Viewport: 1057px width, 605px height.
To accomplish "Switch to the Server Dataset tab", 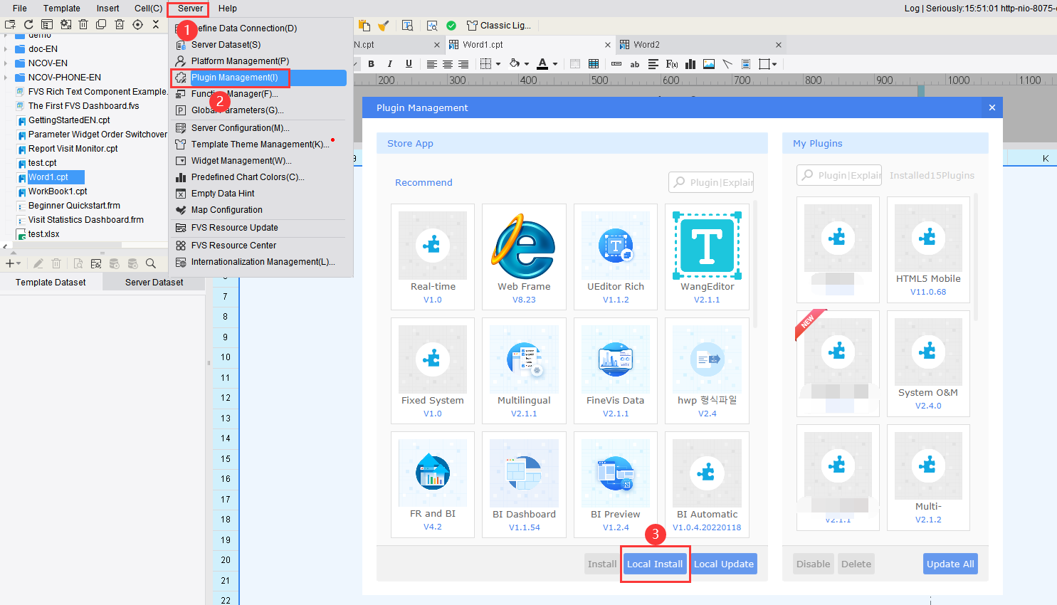I will tap(154, 283).
